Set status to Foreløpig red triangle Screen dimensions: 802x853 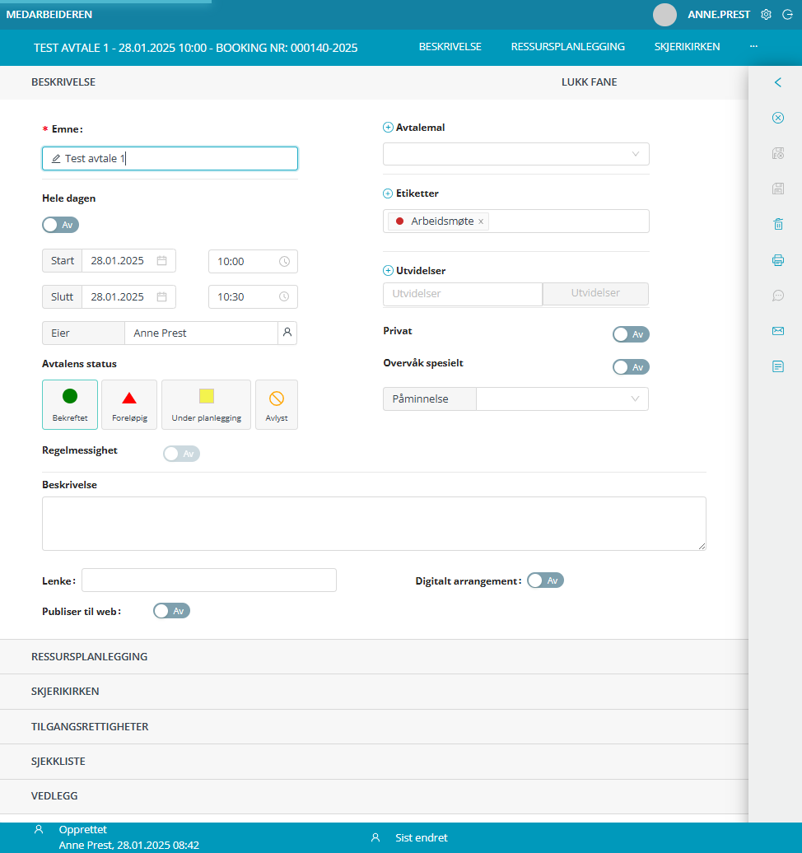pyautogui.click(x=129, y=405)
